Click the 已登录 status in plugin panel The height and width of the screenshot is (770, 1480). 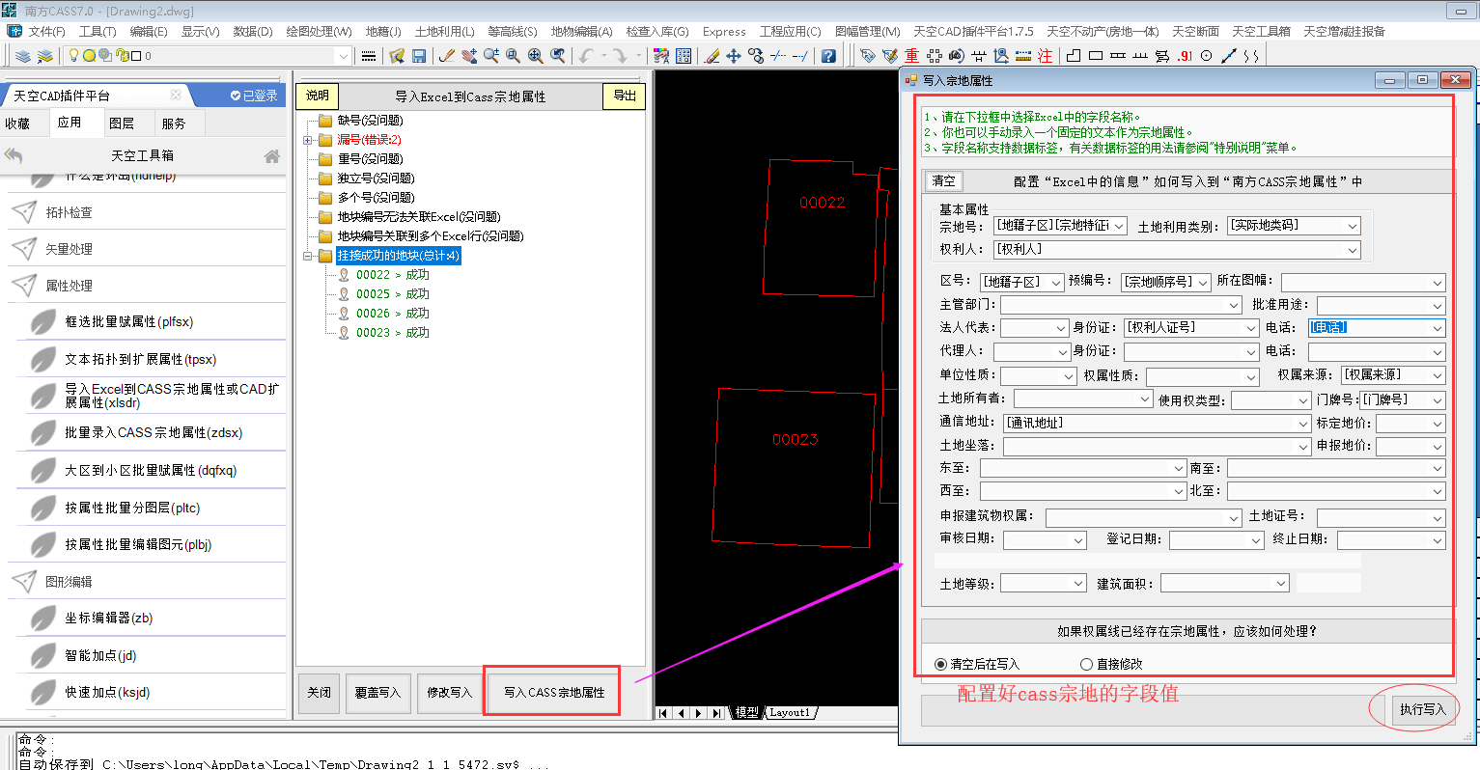[x=254, y=96]
